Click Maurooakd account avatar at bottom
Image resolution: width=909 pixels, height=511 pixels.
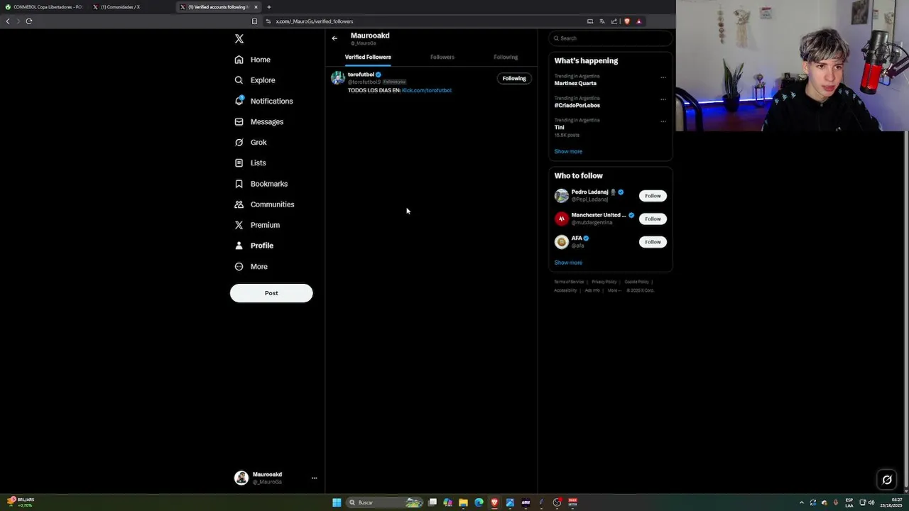pyautogui.click(x=241, y=478)
